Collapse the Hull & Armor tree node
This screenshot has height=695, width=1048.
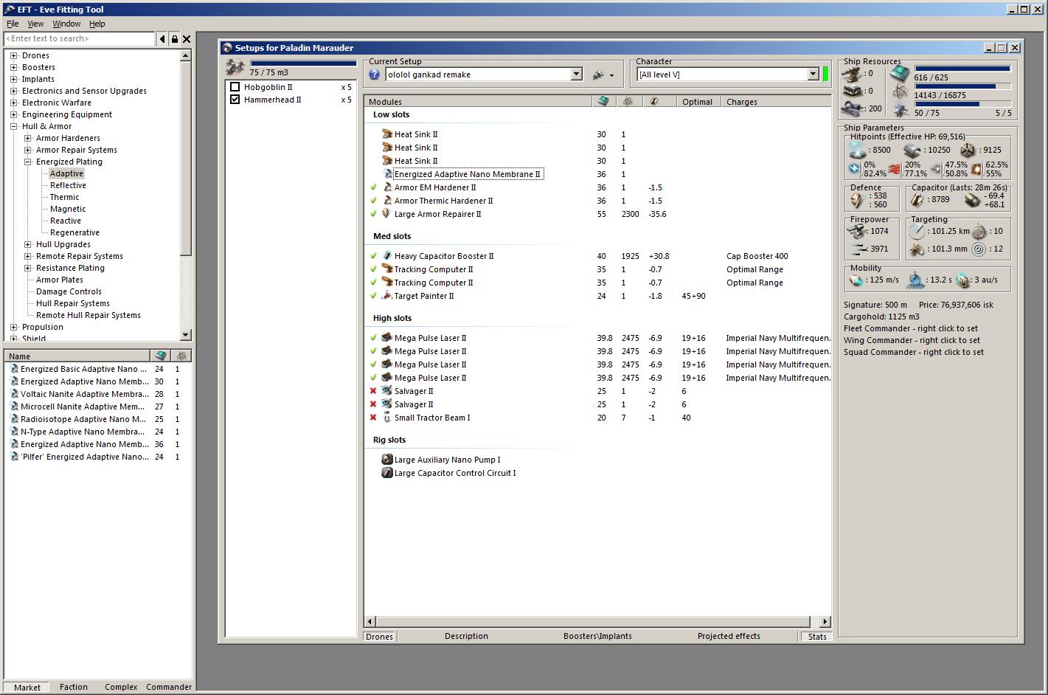(x=13, y=126)
